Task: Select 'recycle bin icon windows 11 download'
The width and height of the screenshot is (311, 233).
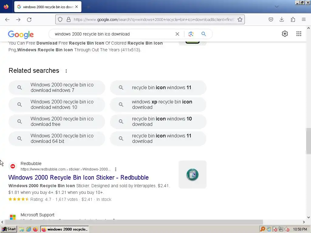Action: click(x=158, y=138)
